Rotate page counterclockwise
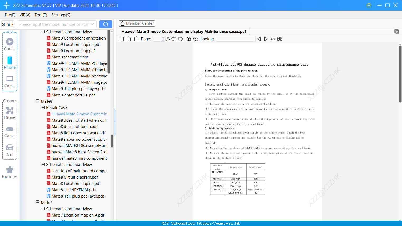 (x=129, y=39)
